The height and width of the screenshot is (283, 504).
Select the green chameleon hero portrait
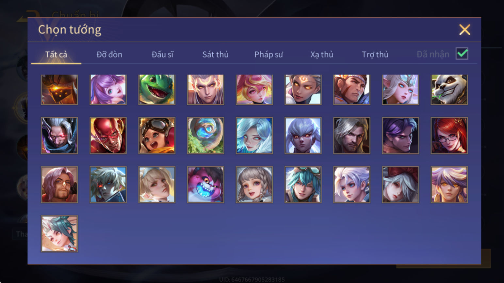(x=157, y=90)
